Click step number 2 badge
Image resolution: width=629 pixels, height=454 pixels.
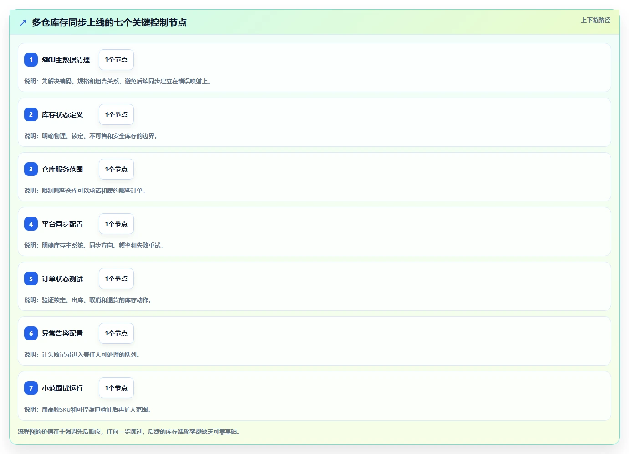click(x=31, y=114)
